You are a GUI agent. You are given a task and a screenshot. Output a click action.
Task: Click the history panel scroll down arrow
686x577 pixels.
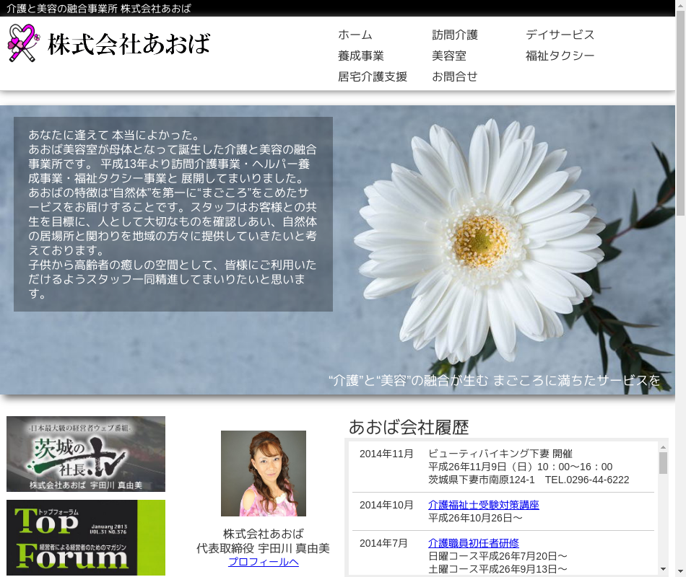pos(663,569)
